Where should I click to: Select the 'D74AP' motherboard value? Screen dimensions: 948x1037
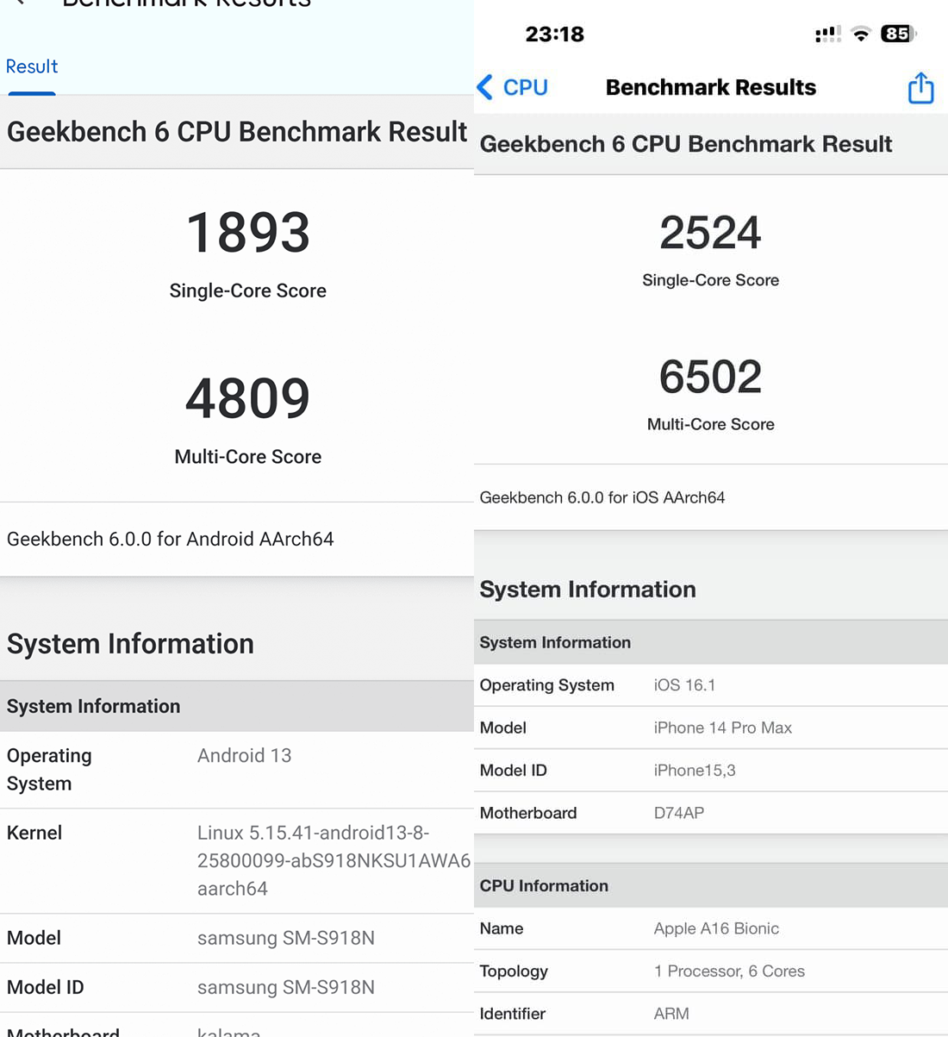679,813
